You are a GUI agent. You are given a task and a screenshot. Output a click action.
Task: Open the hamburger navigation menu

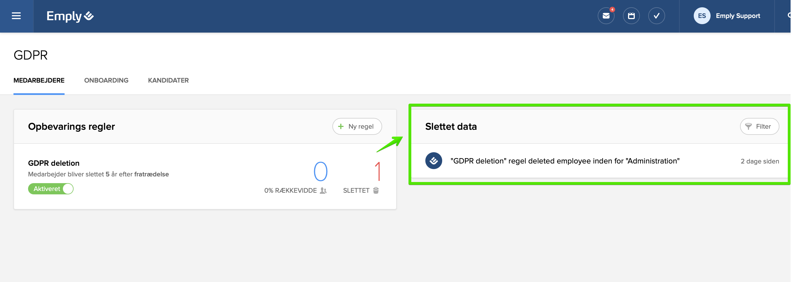(16, 16)
